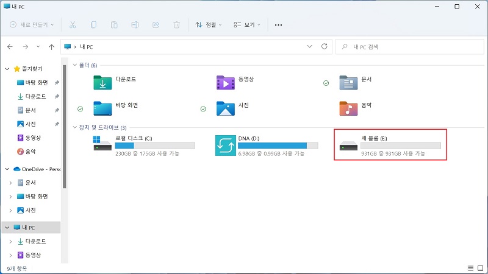
Task: Collapse the 장치 및 드라이브 (3) group
Action: [x=74, y=127]
